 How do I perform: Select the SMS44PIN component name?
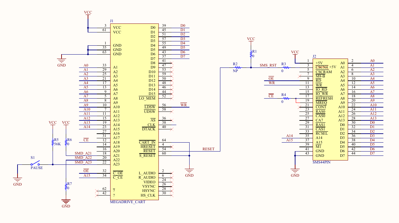[x=322, y=162]
